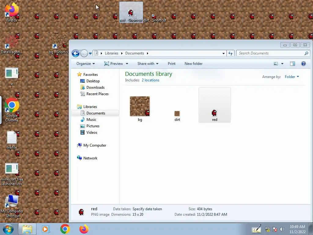
Task: Select My Computer in navigation pane
Action: 95,145
